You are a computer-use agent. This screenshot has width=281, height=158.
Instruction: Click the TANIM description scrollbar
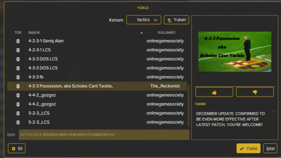click(274, 111)
